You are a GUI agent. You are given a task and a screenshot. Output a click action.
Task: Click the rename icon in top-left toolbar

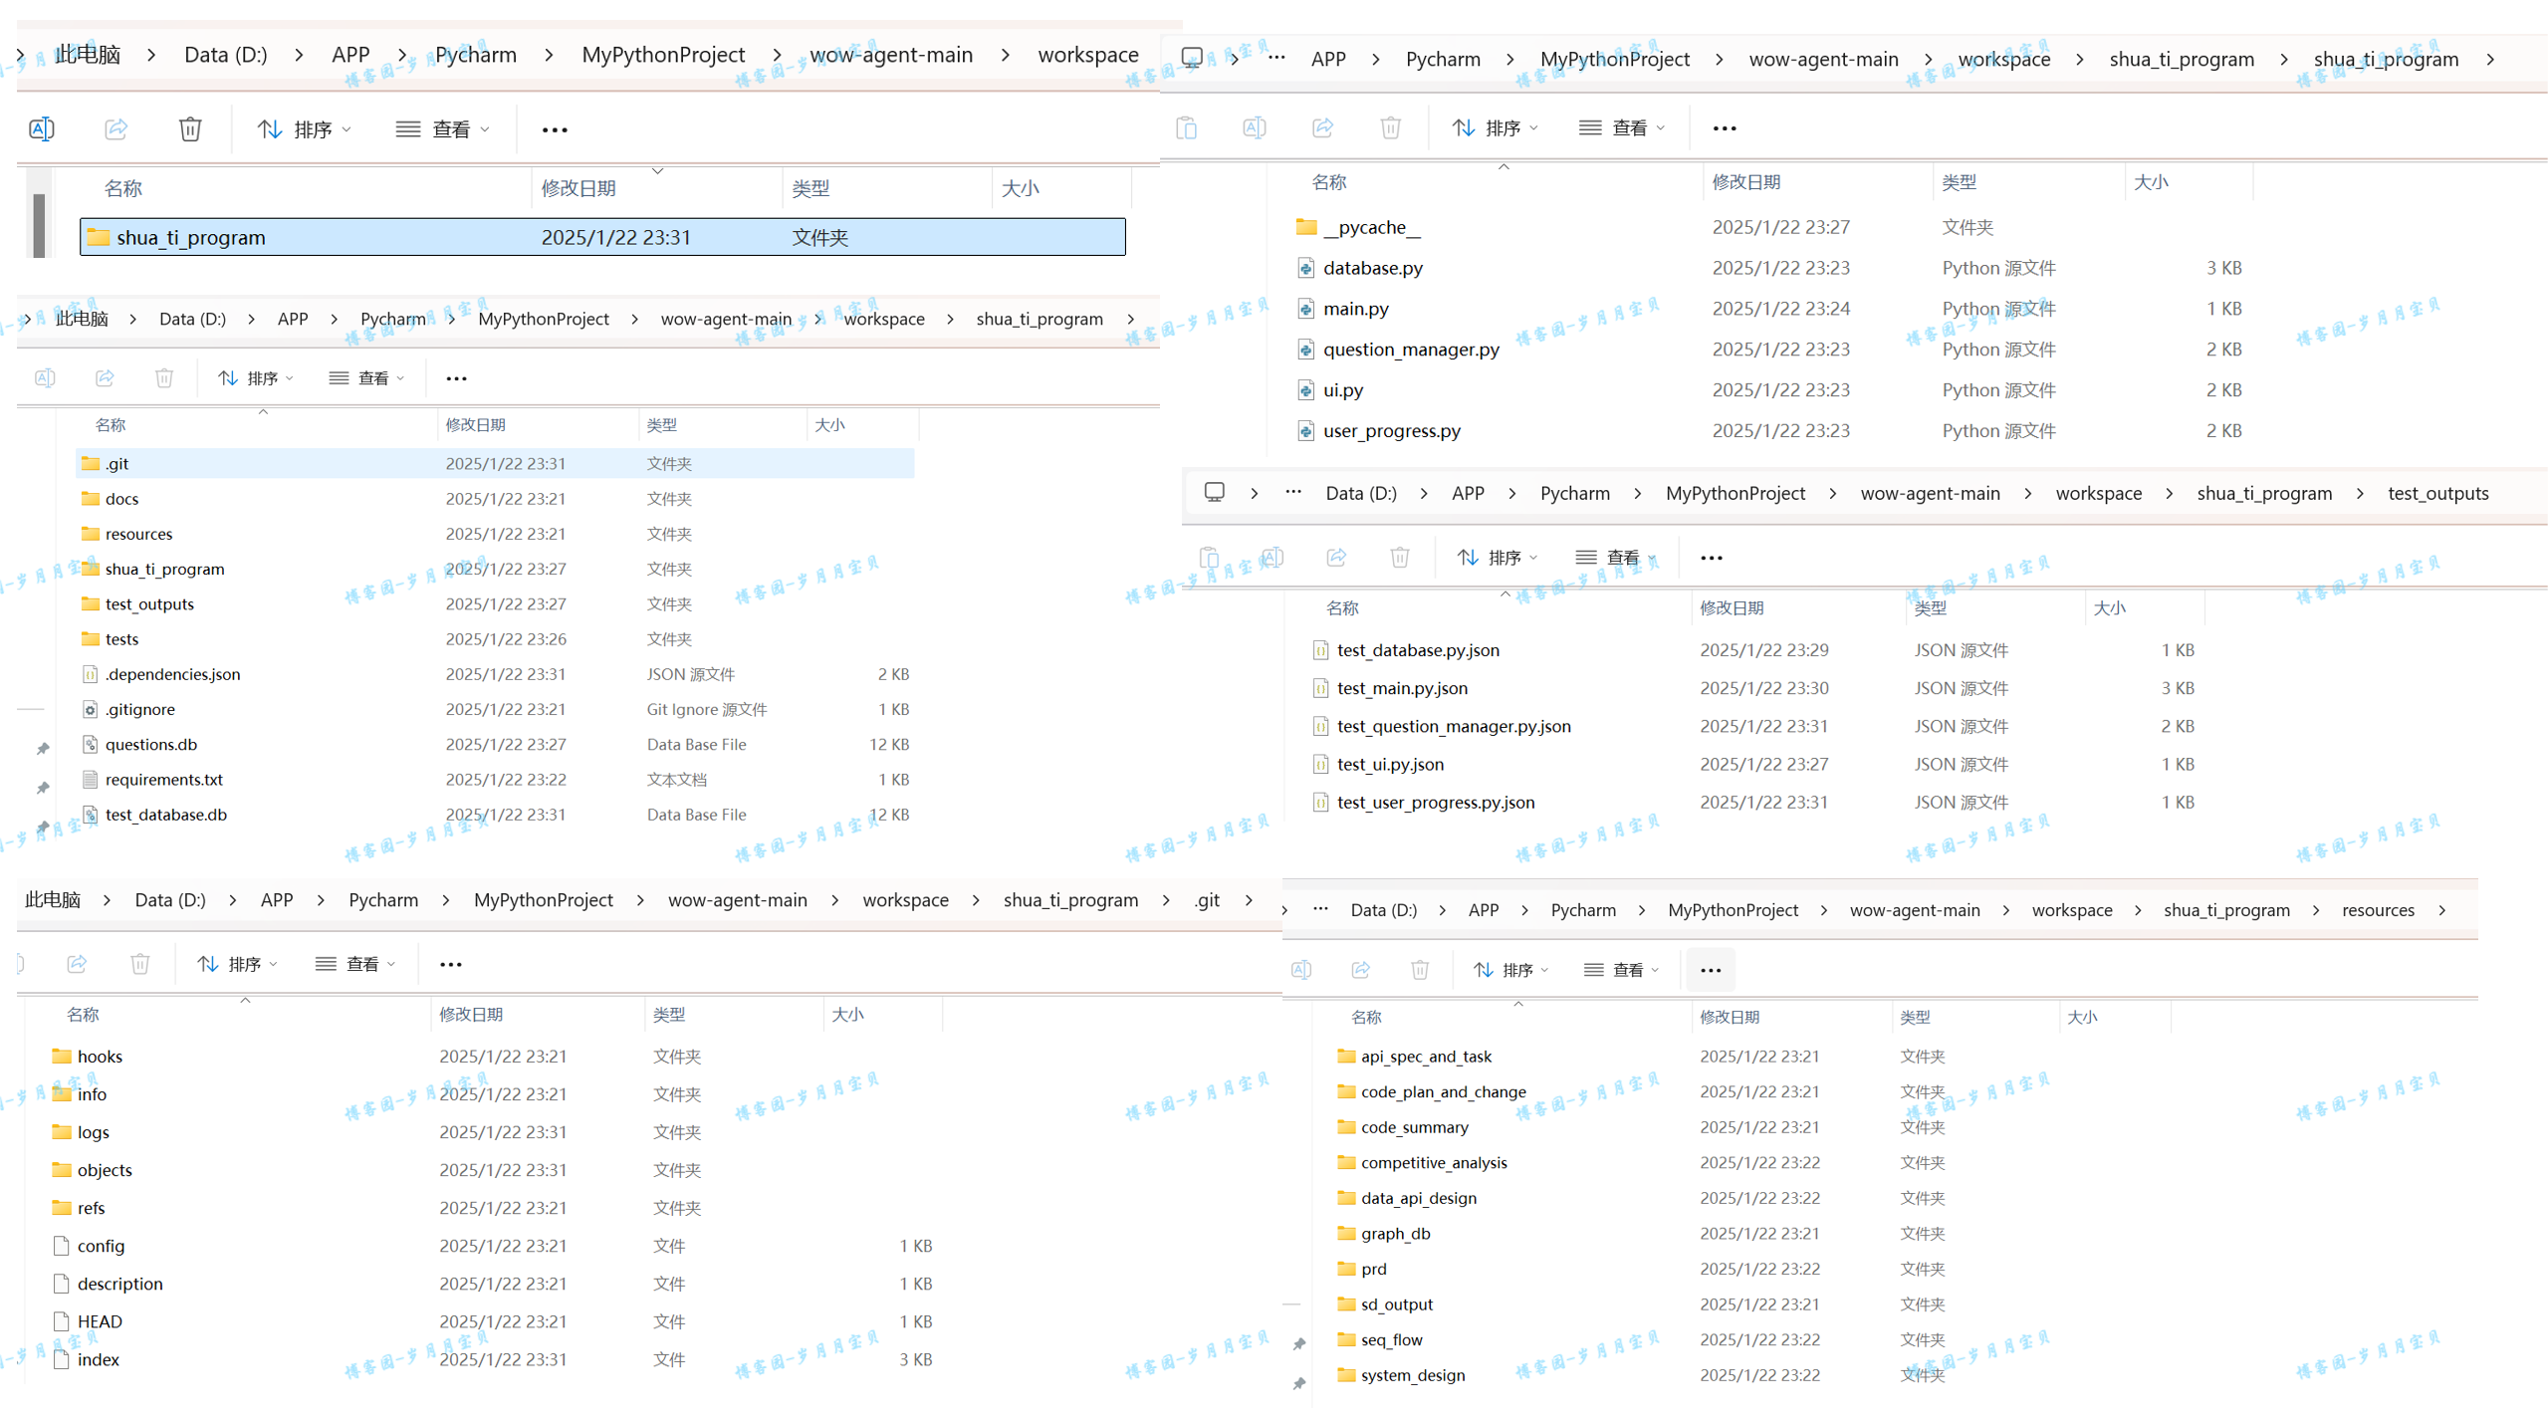point(42,129)
